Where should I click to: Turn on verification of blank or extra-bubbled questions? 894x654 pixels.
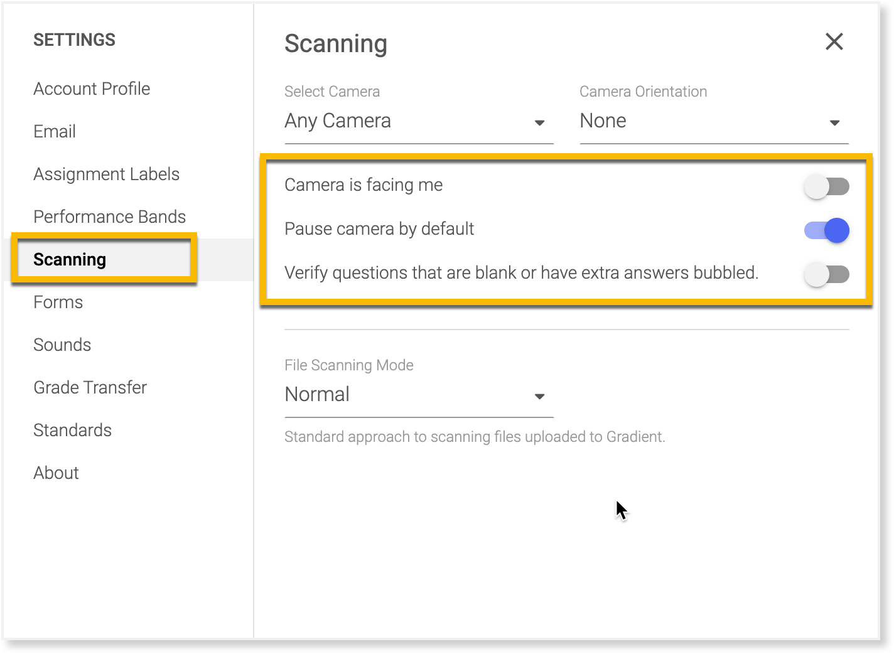click(826, 274)
